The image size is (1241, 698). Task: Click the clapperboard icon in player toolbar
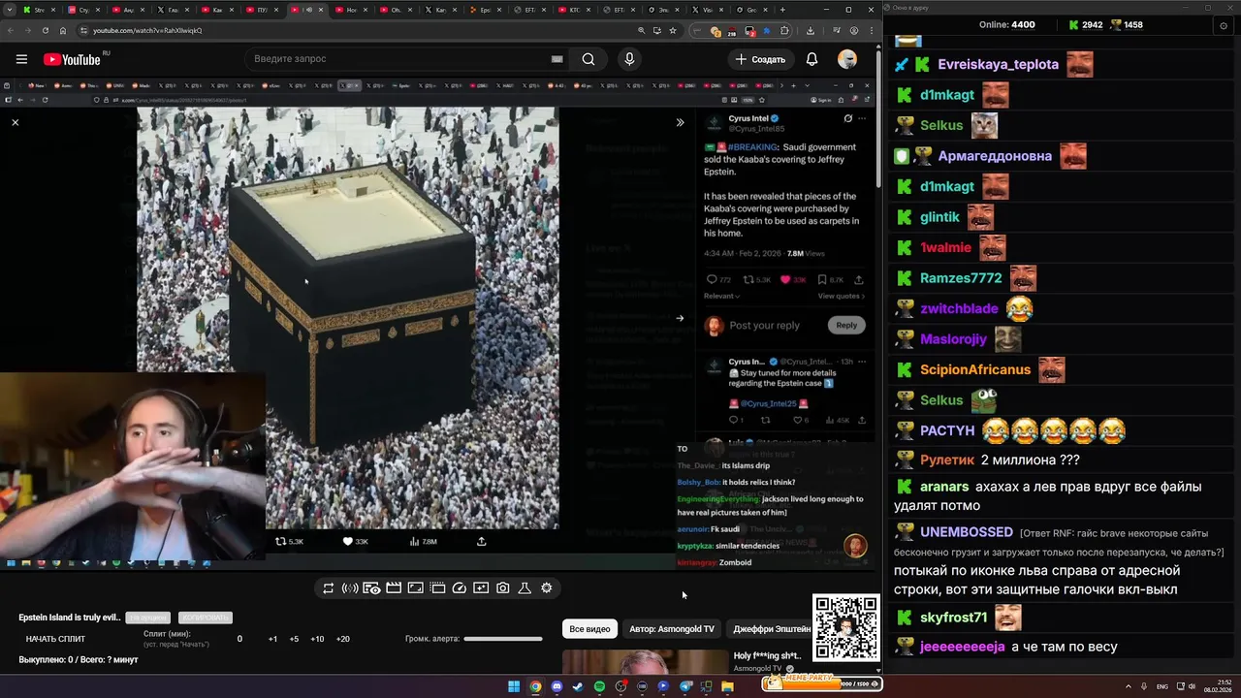(x=394, y=588)
